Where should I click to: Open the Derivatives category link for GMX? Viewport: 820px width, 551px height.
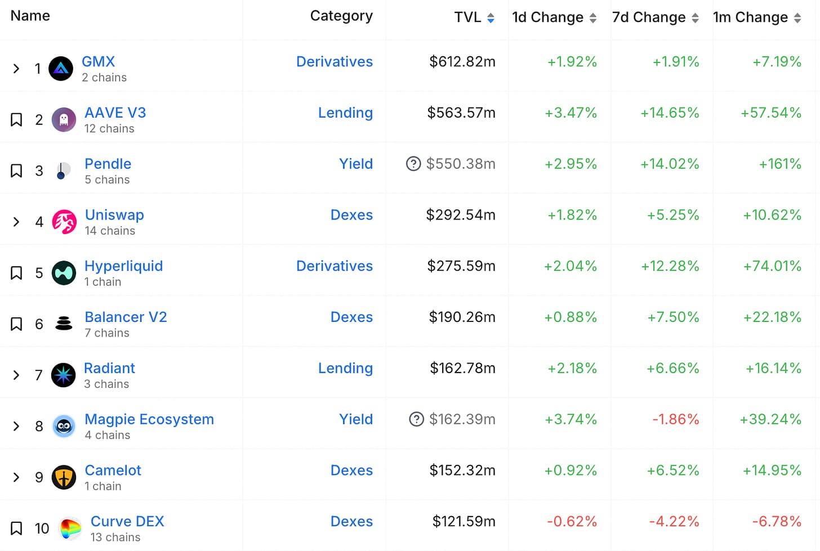[335, 61]
